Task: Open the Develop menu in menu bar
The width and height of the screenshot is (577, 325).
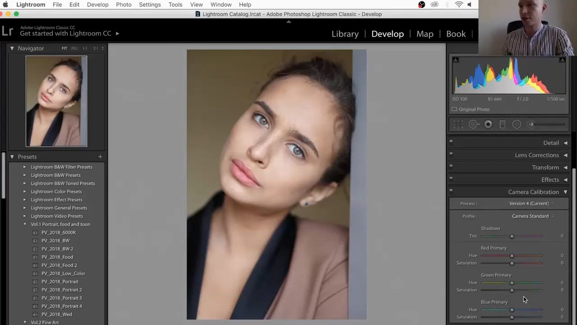Action: click(97, 5)
